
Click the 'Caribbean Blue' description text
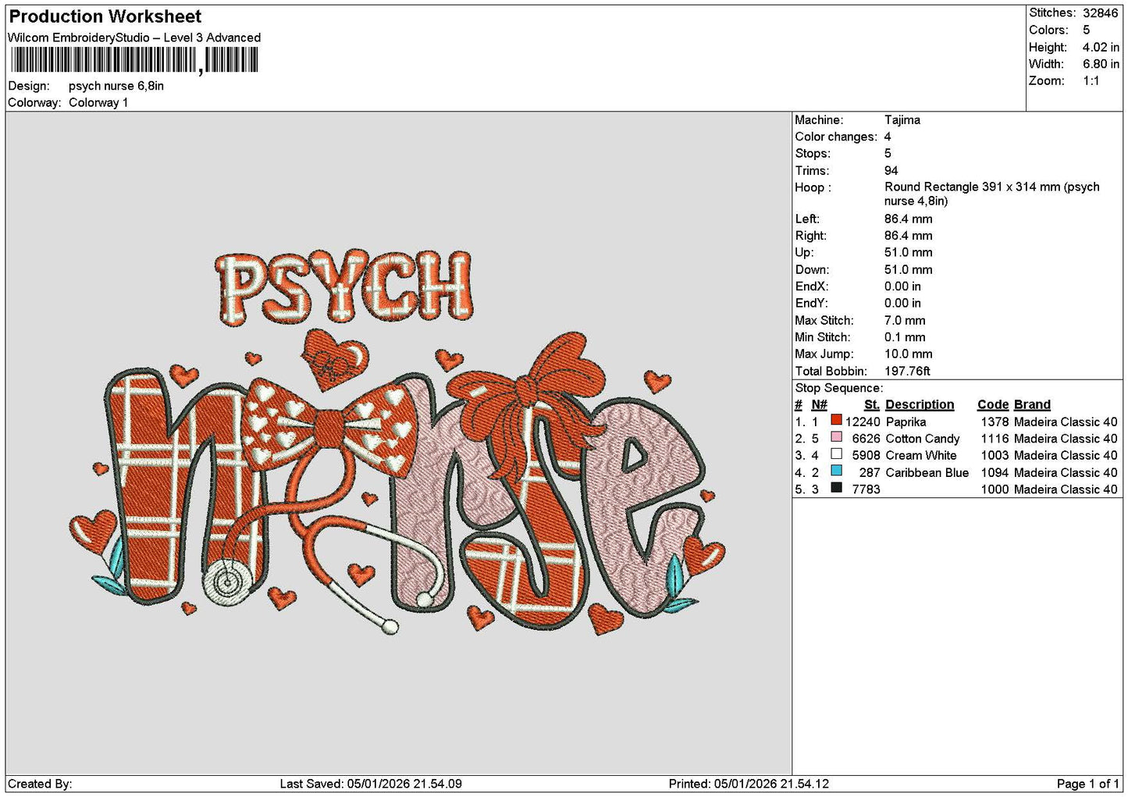tap(927, 473)
